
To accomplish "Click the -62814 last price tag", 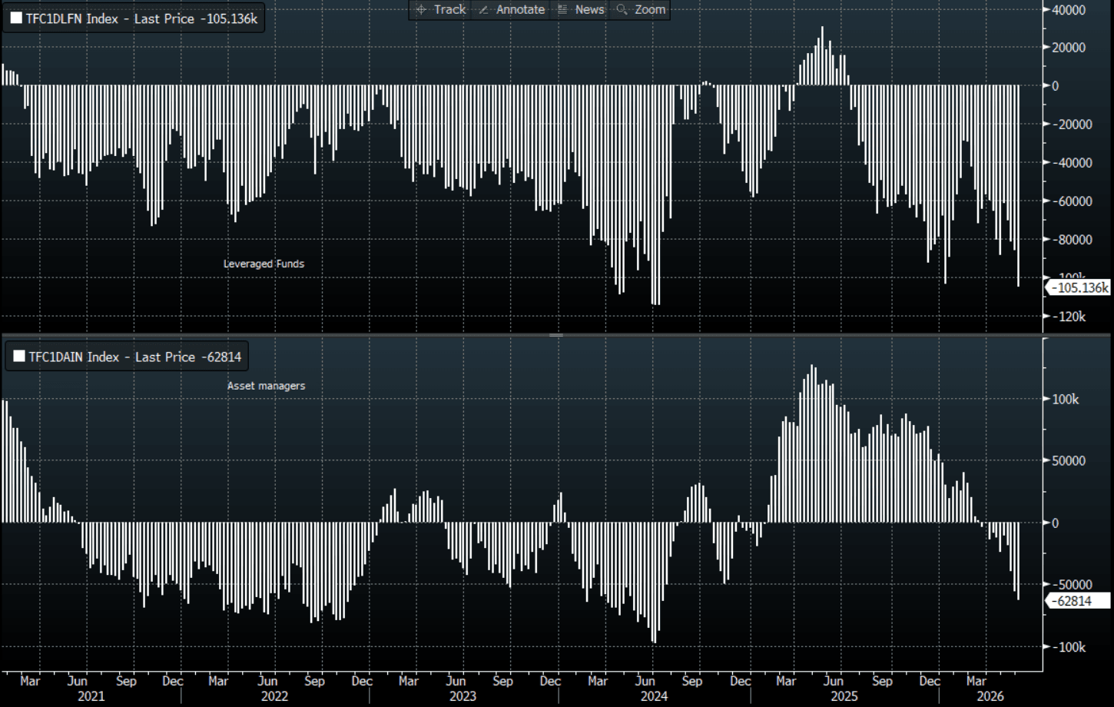I will [1079, 601].
